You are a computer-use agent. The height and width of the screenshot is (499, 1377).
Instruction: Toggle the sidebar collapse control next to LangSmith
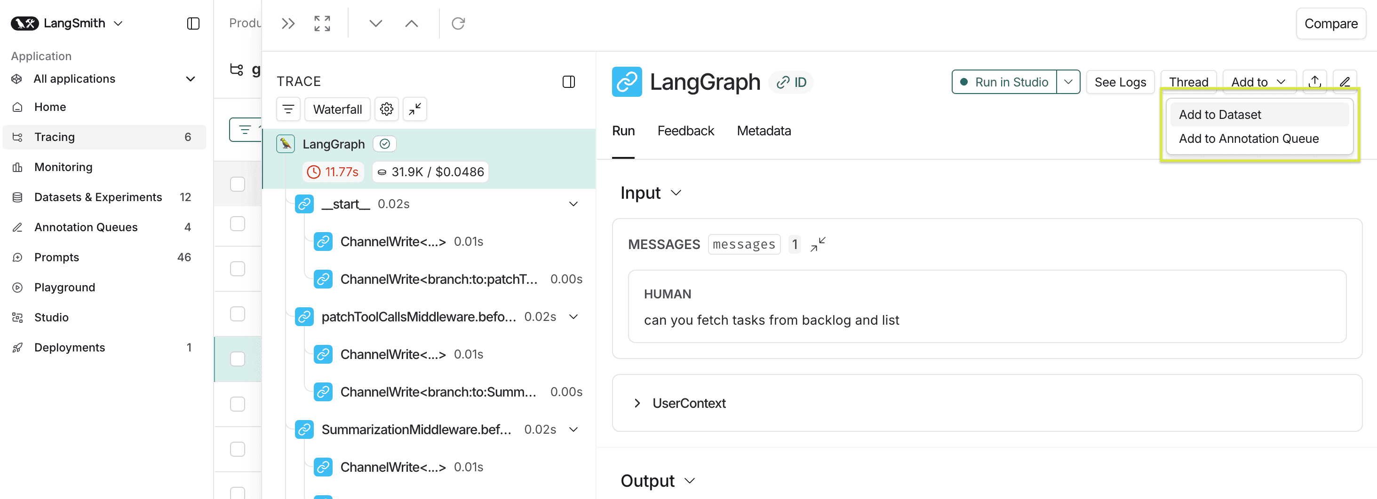pyautogui.click(x=193, y=23)
